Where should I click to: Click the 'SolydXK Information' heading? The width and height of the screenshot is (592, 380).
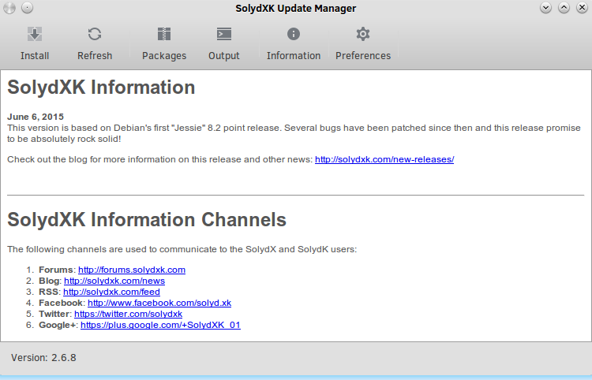point(101,87)
